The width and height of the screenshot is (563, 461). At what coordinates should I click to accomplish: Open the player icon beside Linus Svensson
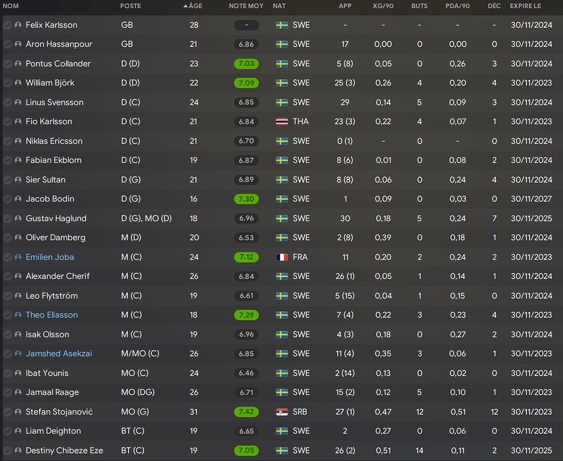(18, 102)
